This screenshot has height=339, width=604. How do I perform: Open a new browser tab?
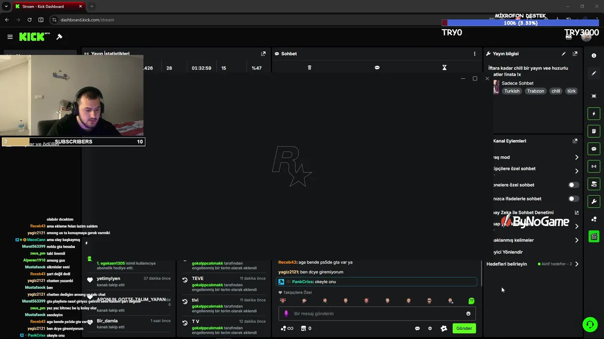(92, 7)
